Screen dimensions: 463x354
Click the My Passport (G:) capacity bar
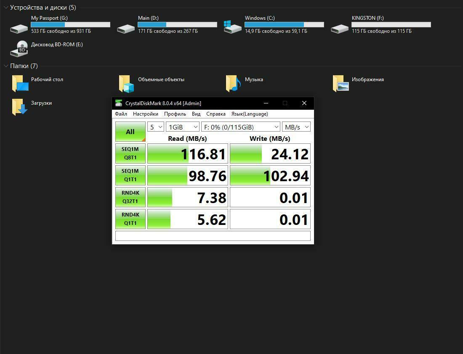pyautogui.click(x=71, y=25)
